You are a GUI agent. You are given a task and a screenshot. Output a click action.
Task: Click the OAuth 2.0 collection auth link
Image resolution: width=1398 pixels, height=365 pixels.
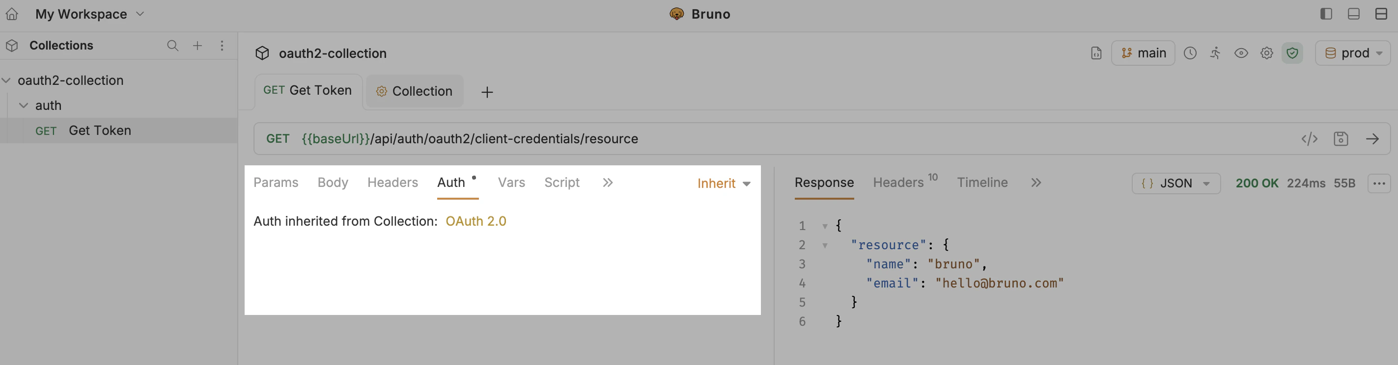click(x=476, y=221)
